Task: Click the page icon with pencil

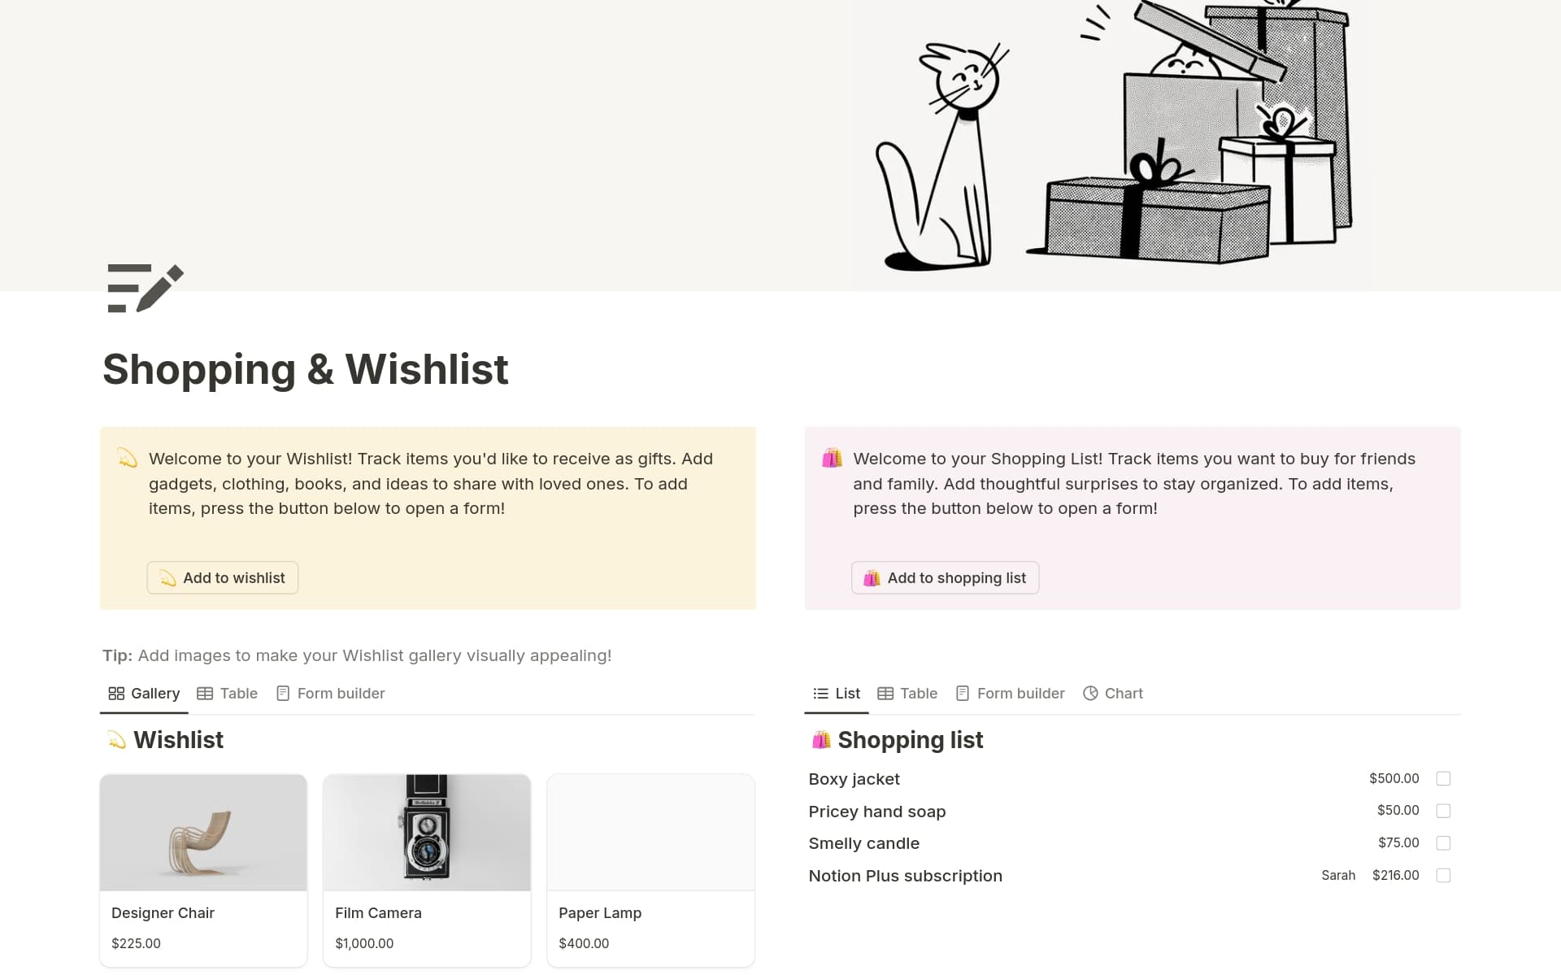Action: click(145, 288)
